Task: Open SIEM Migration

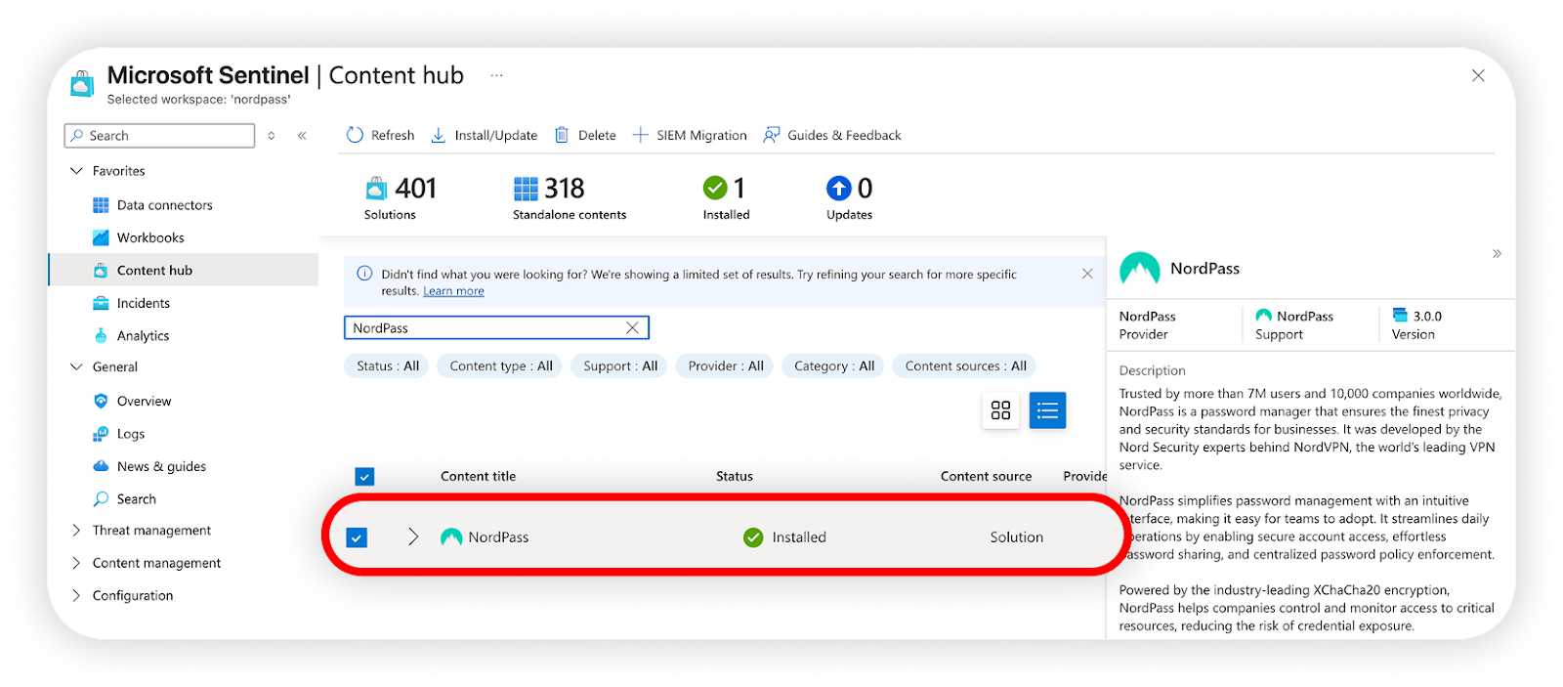Action: coord(690,135)
